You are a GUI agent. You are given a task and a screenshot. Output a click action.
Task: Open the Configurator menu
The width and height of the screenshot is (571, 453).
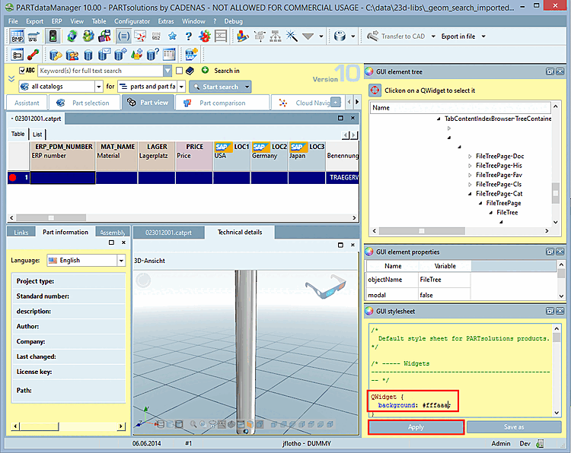pyautogui.click(x=132, y=21)
